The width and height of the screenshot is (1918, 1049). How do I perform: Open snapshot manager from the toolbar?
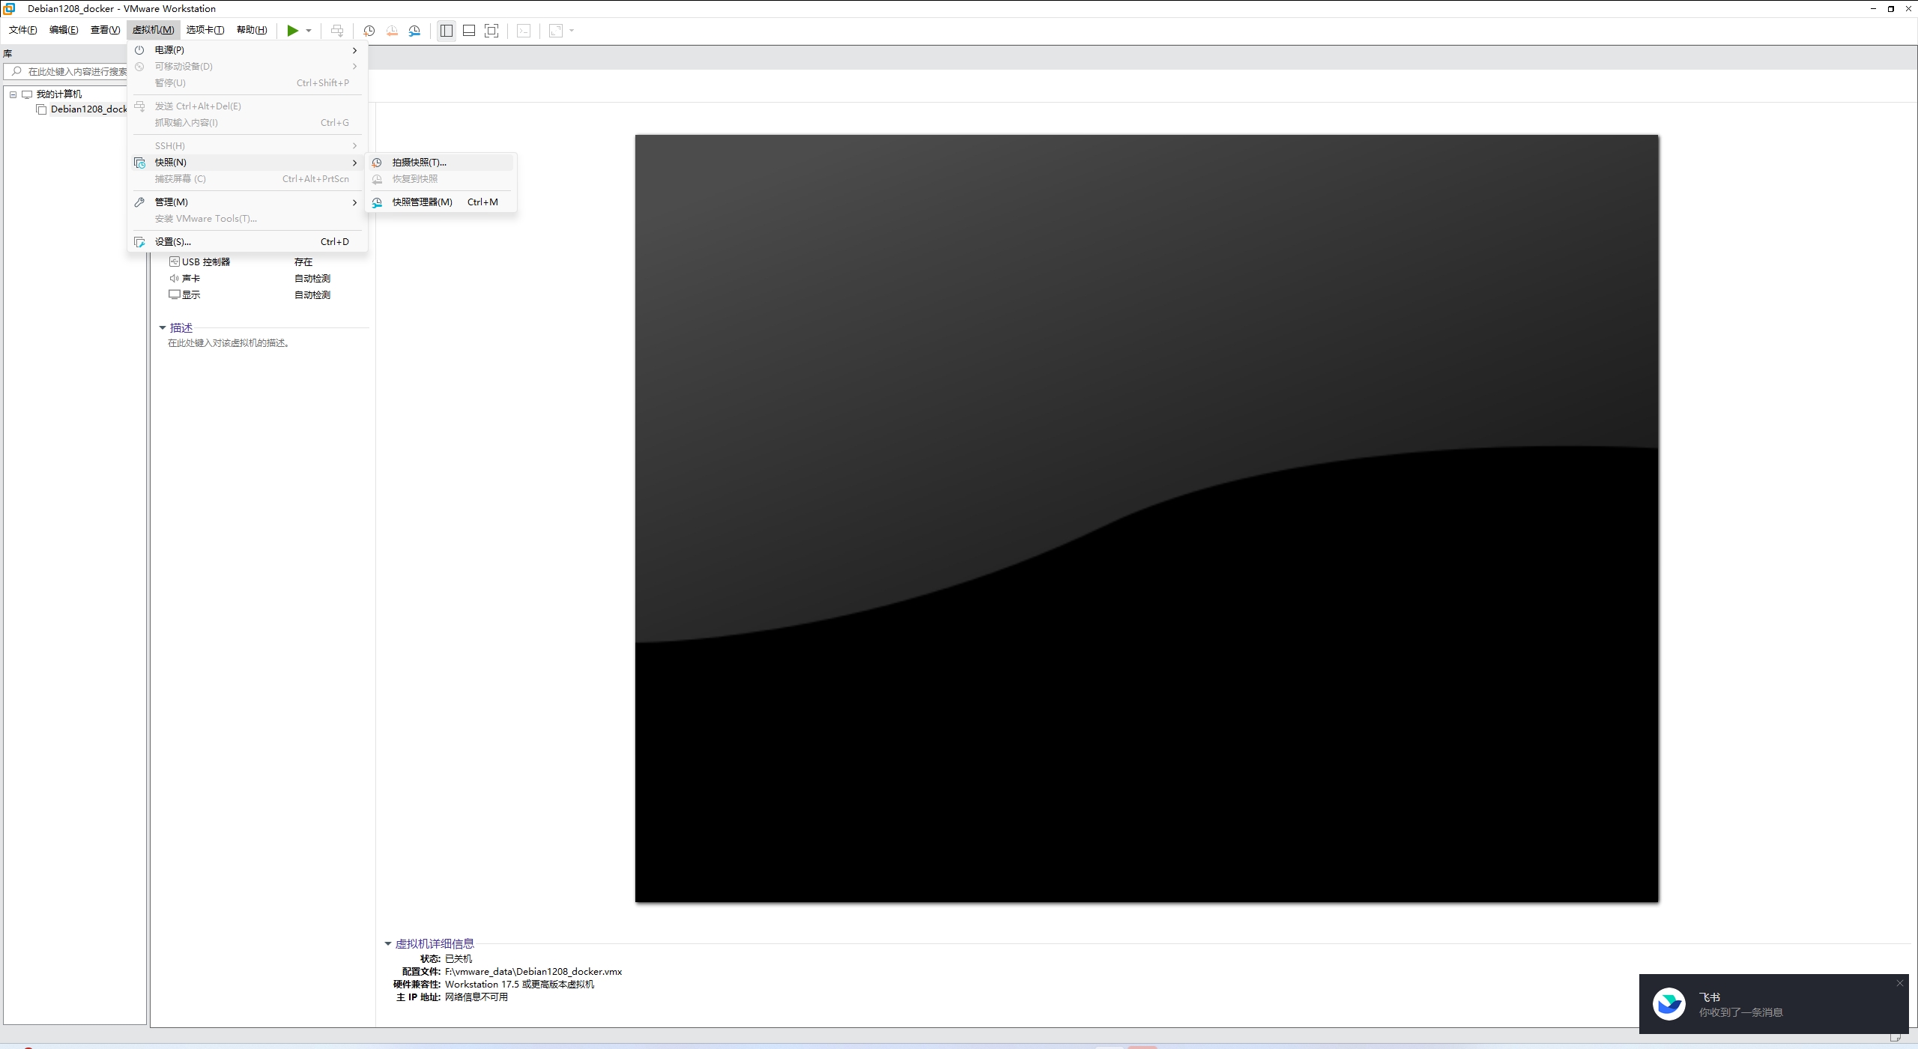click(414, 31)
